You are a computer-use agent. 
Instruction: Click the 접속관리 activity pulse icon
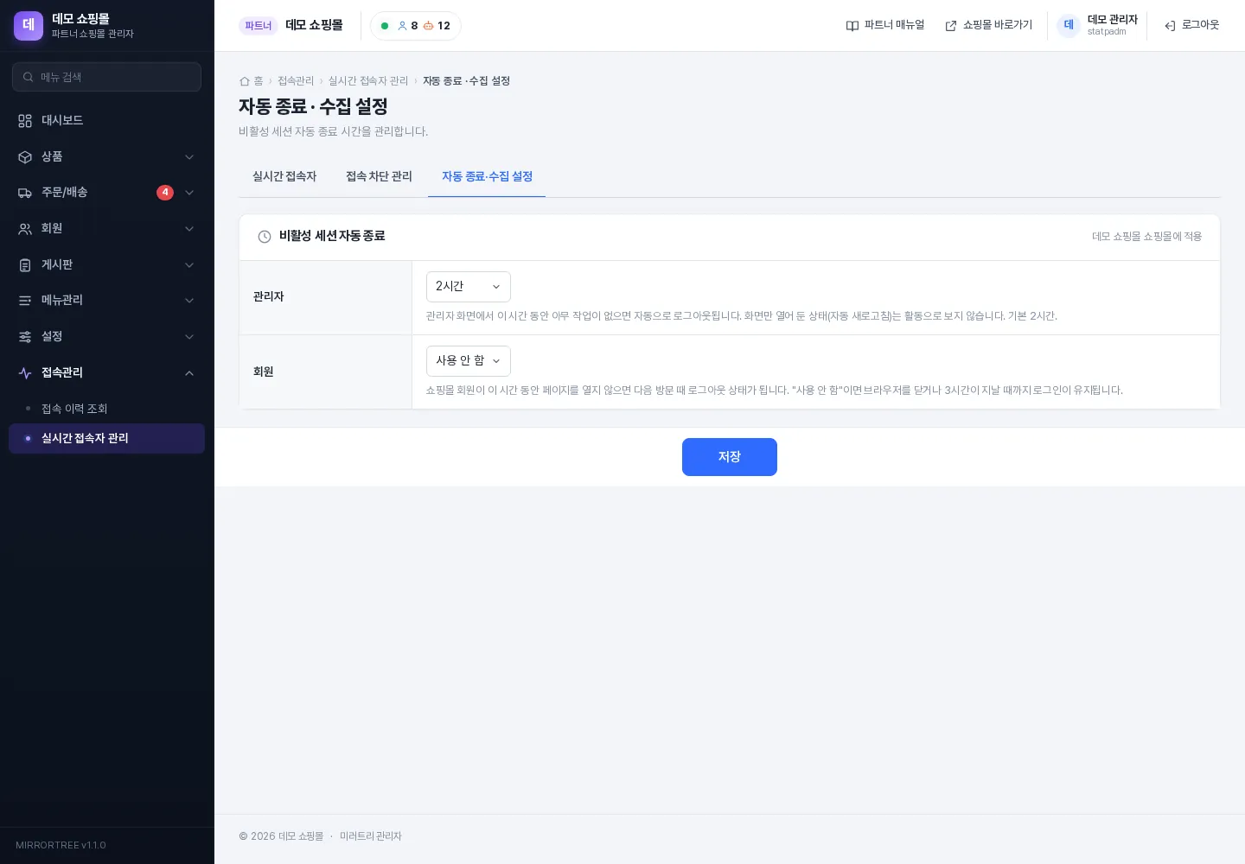coord(25,373)
